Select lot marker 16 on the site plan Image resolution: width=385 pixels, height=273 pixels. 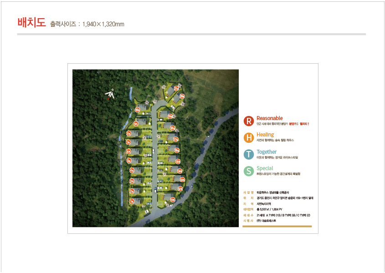[x=177, y=150]
